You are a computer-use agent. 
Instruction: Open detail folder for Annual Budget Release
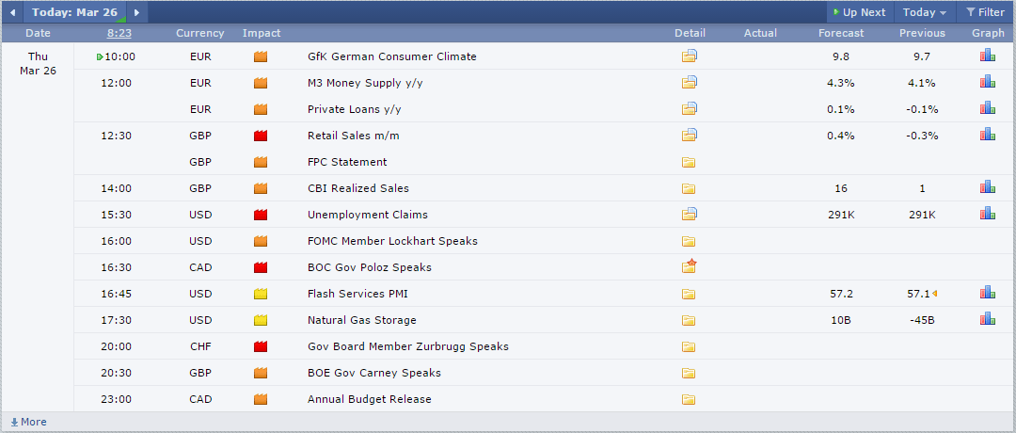coord(688,399)
